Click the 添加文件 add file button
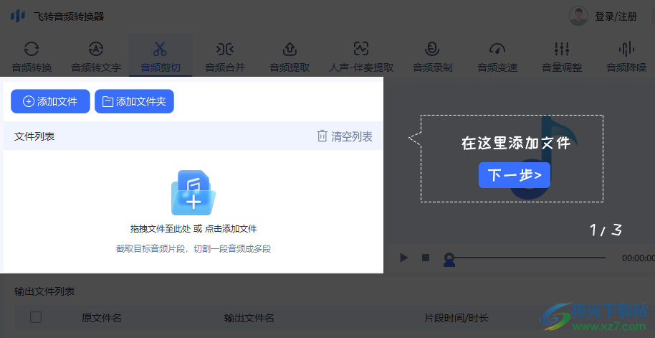Screen dimensions: 655x338 point(51,101)
